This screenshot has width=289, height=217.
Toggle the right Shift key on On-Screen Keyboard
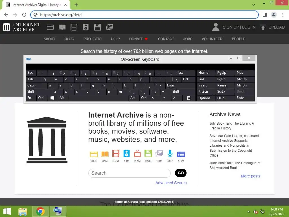point(183,92)
